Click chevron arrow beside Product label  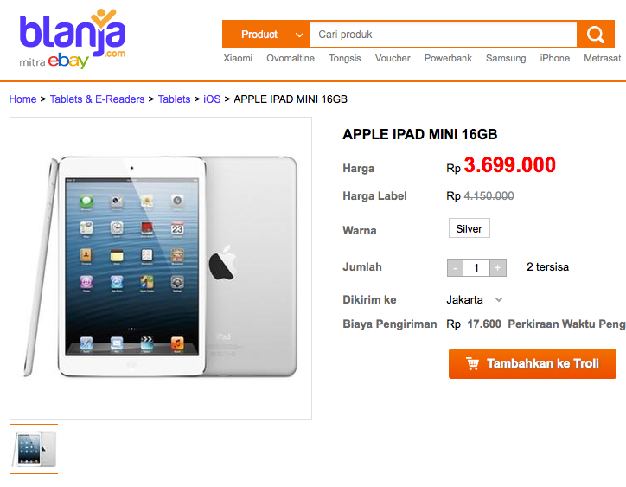[299, 35]
